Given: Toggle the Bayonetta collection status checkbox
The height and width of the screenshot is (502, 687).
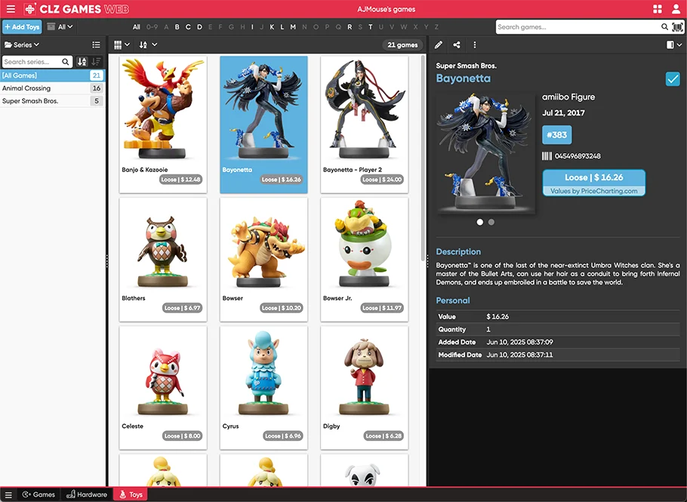Looking at the screenshot, I should pos(673,79).
